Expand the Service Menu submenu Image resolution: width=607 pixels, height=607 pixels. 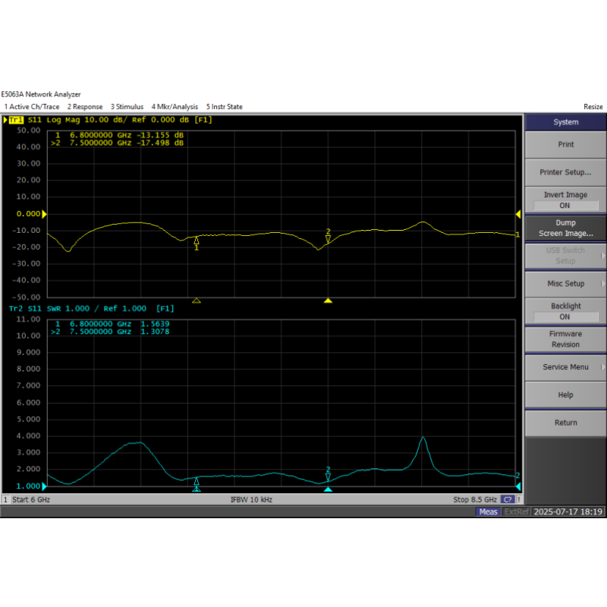565,367
